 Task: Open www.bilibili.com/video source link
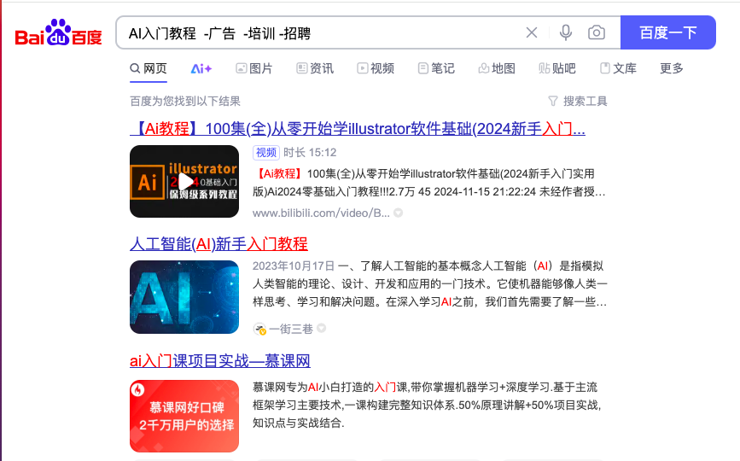pyautogui.click(x=321, y=213)
